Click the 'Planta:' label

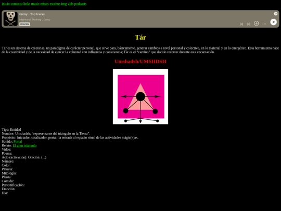(7, 177)
